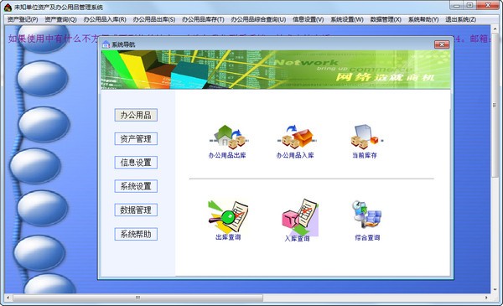The image size is (503, 306).
Task: Select the 办公用品 navigation button
Action: point(136,115)
